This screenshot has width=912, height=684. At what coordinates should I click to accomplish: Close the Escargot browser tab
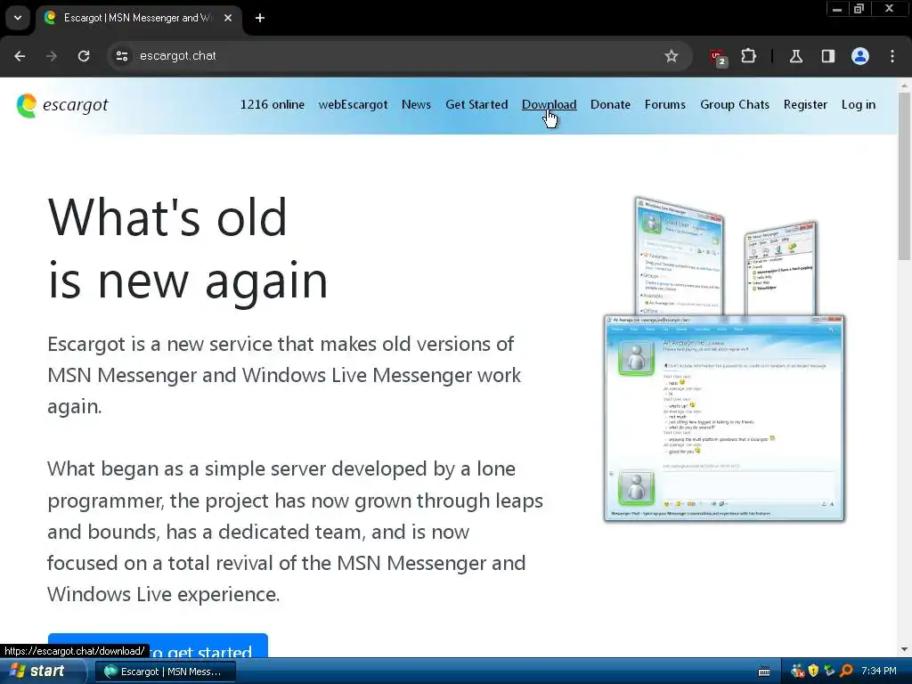point(228,18)
